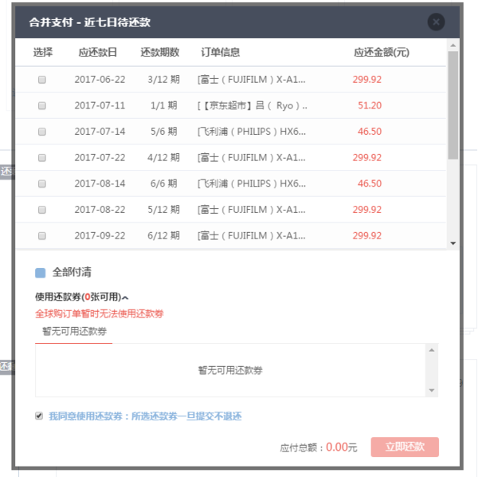
Task: Click the date 2017-09-22
Action: (100, 236)
